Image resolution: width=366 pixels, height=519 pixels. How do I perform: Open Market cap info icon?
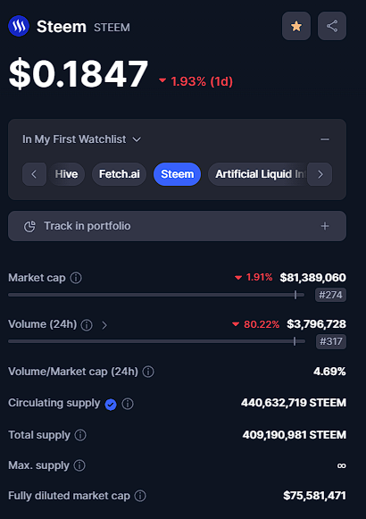[x=76, y=278]
